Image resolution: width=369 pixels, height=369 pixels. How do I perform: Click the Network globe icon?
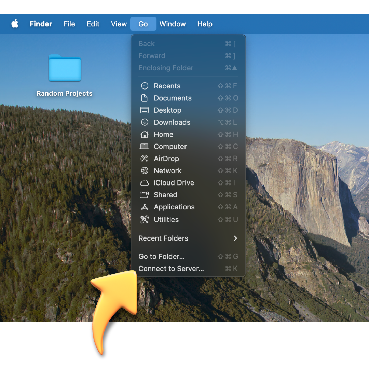click(145, 170)
